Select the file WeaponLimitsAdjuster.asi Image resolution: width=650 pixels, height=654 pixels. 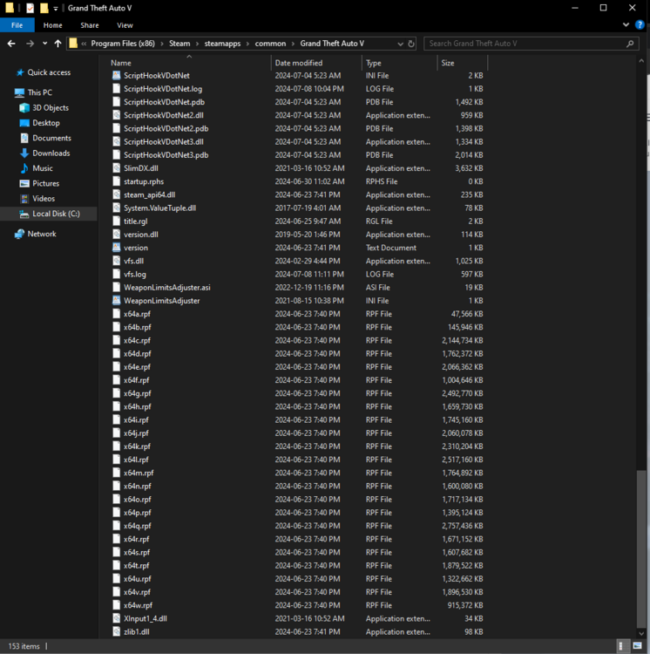(x=166, y=288)
